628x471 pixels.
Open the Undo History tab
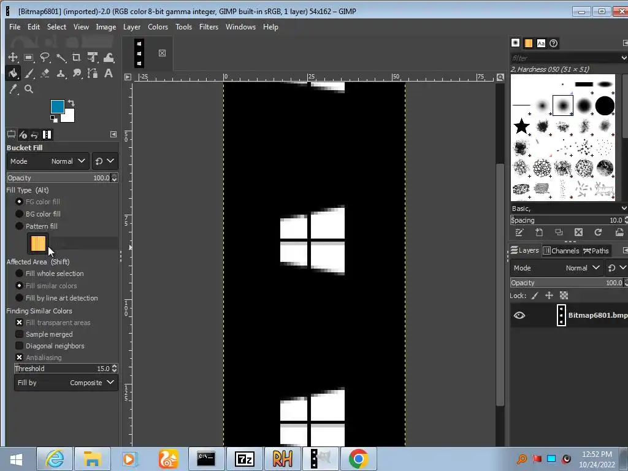tap(35, 134)
